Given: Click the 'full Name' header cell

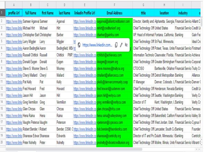Looking at the screenshot, I should 31,13.
